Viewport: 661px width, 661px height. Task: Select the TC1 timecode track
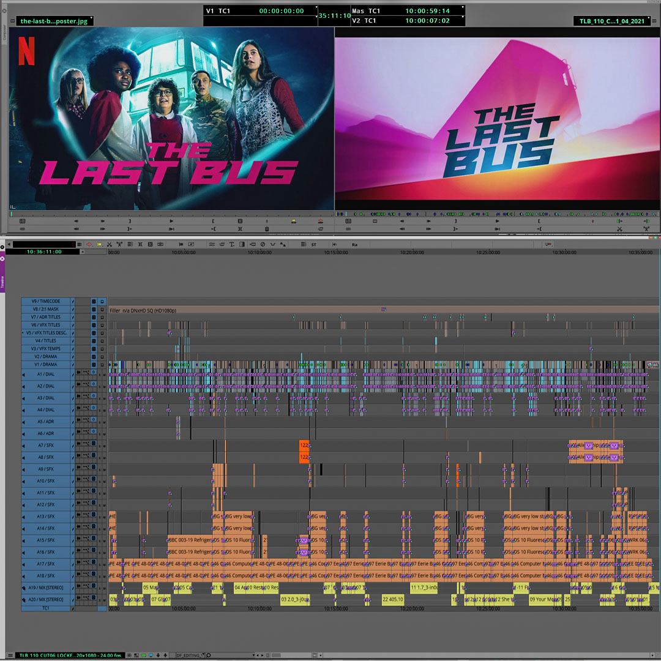46,609
